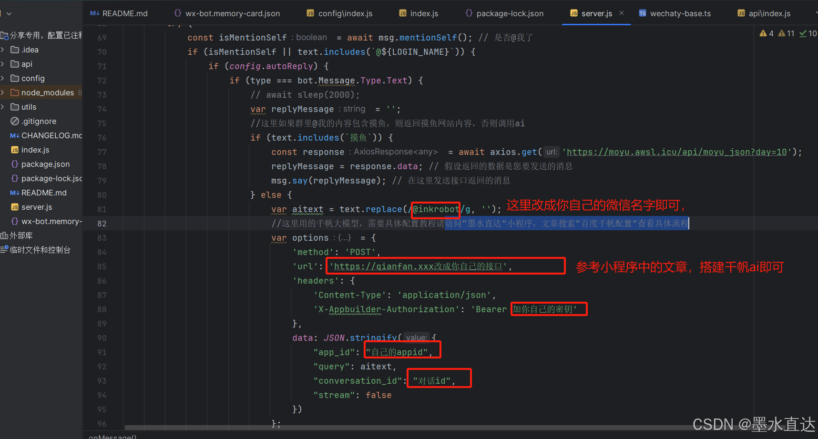Click the index.js JS file icon in tree

point(15,150)
